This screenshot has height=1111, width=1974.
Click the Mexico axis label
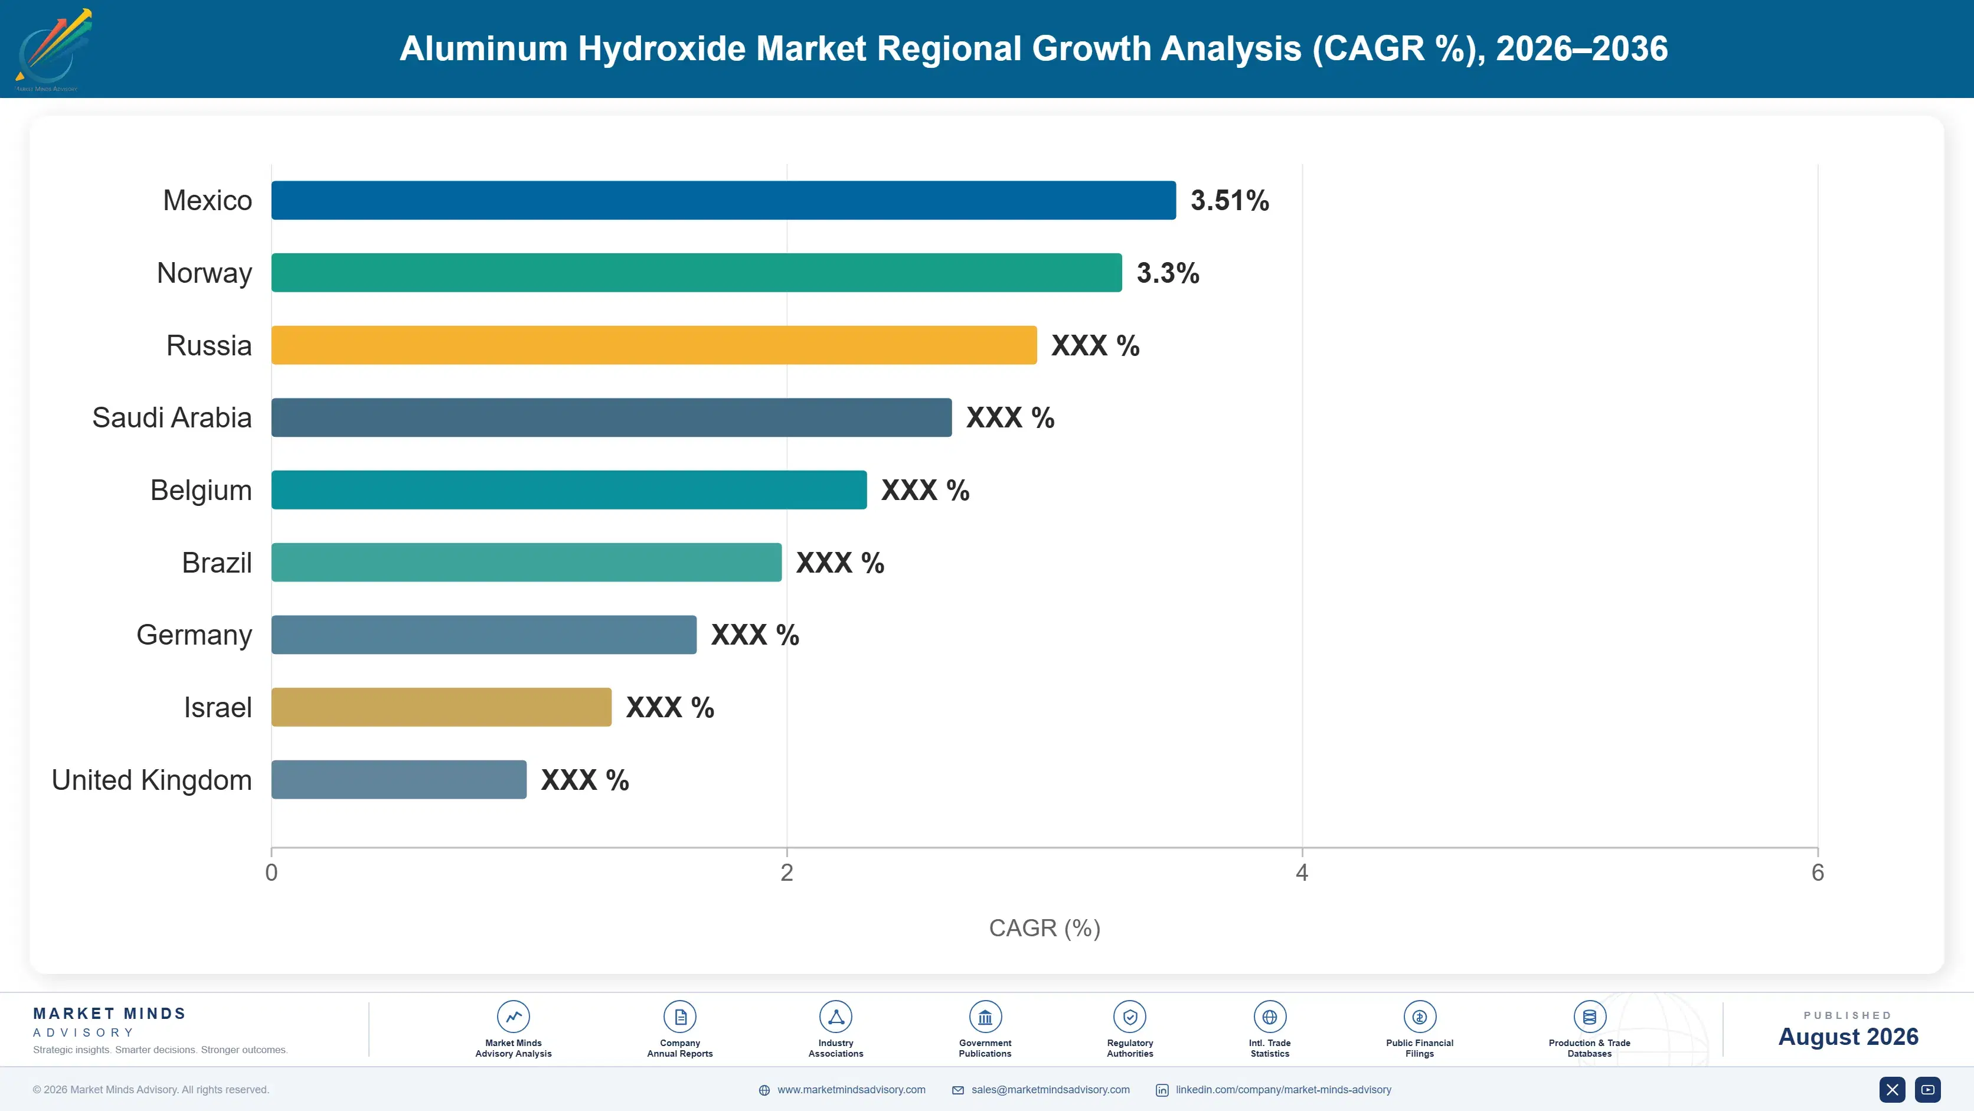tap(208, 201)
